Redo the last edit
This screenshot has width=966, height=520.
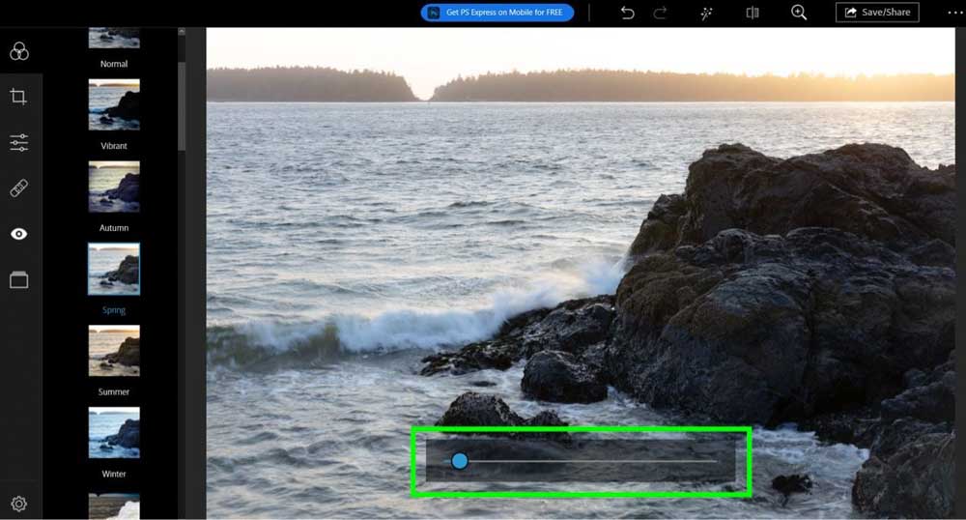(660, 13)
